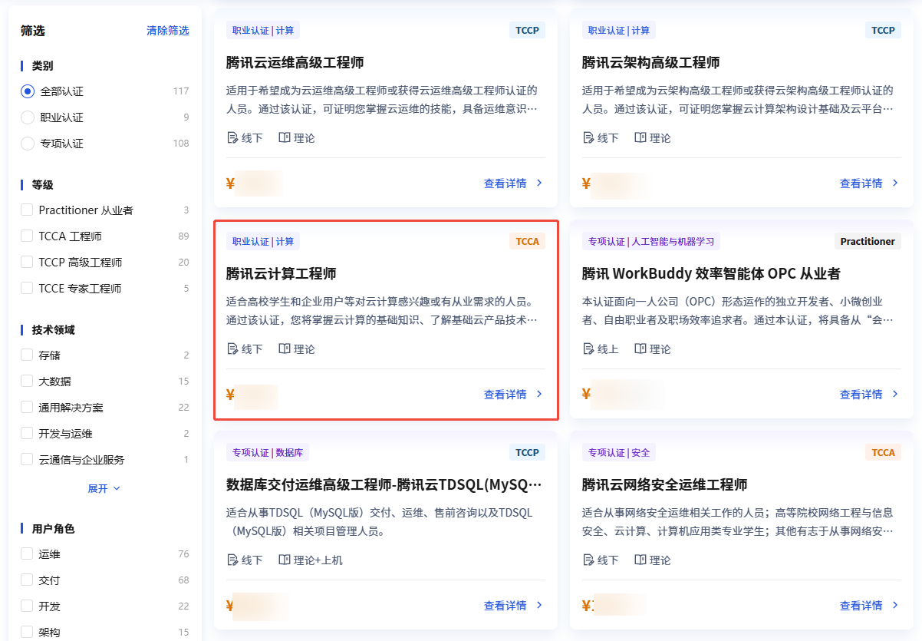This screenshot has width=922, height=641.
Task: Click 专项认证 | 安全 tag
Action: pos(619,453)
